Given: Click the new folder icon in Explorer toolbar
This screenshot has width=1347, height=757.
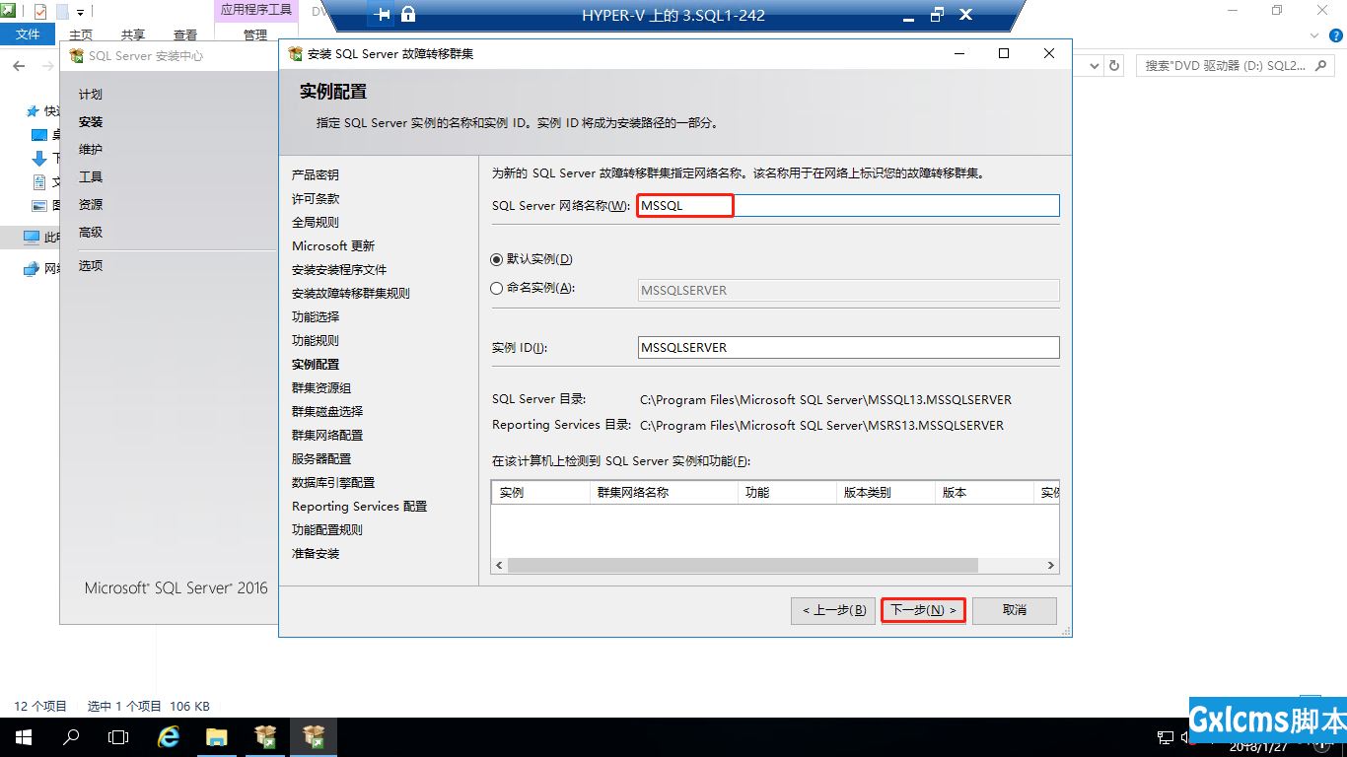Looking at the screenshot, I should pyautogui.click(x=61, y=12).
